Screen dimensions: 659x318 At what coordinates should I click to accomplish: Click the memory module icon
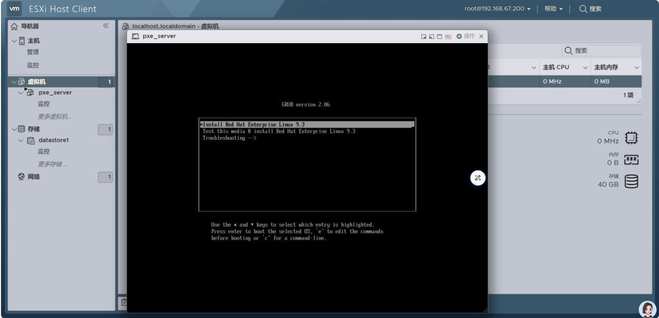[631, 160]
